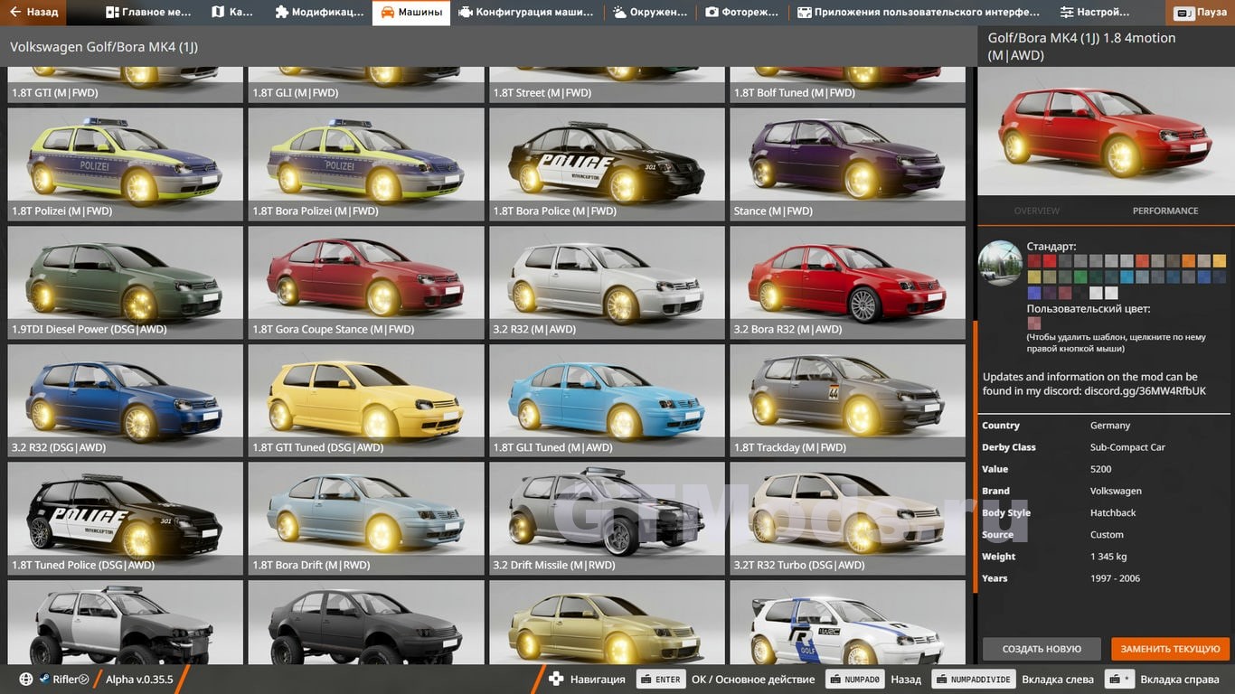Click the ЗАМЕНИТЬ ТЕКУЩУЮ button
This screenshot has width=1235, height=694.
point(1171,649)
